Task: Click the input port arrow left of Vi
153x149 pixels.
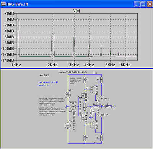Action: pyautogui.click(x=66, y=106)
